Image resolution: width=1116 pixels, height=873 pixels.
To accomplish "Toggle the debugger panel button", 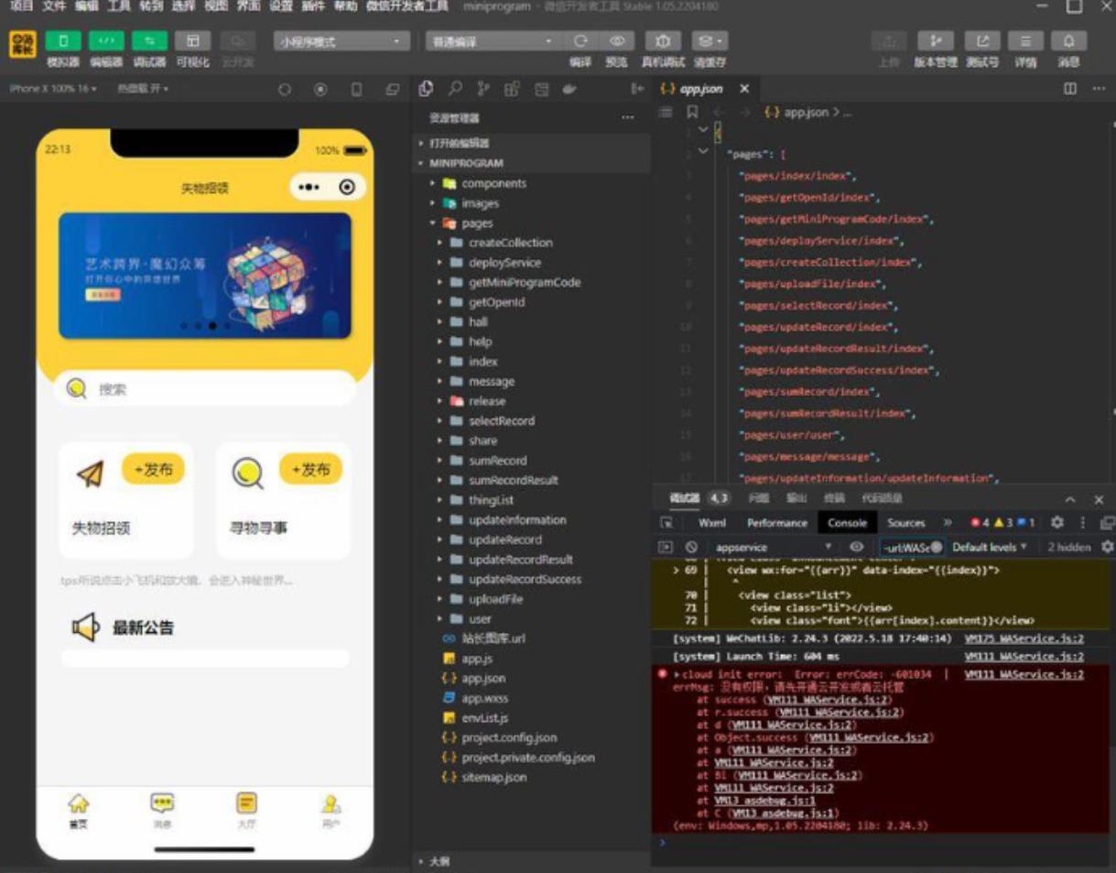I will [x=149, y=41].
